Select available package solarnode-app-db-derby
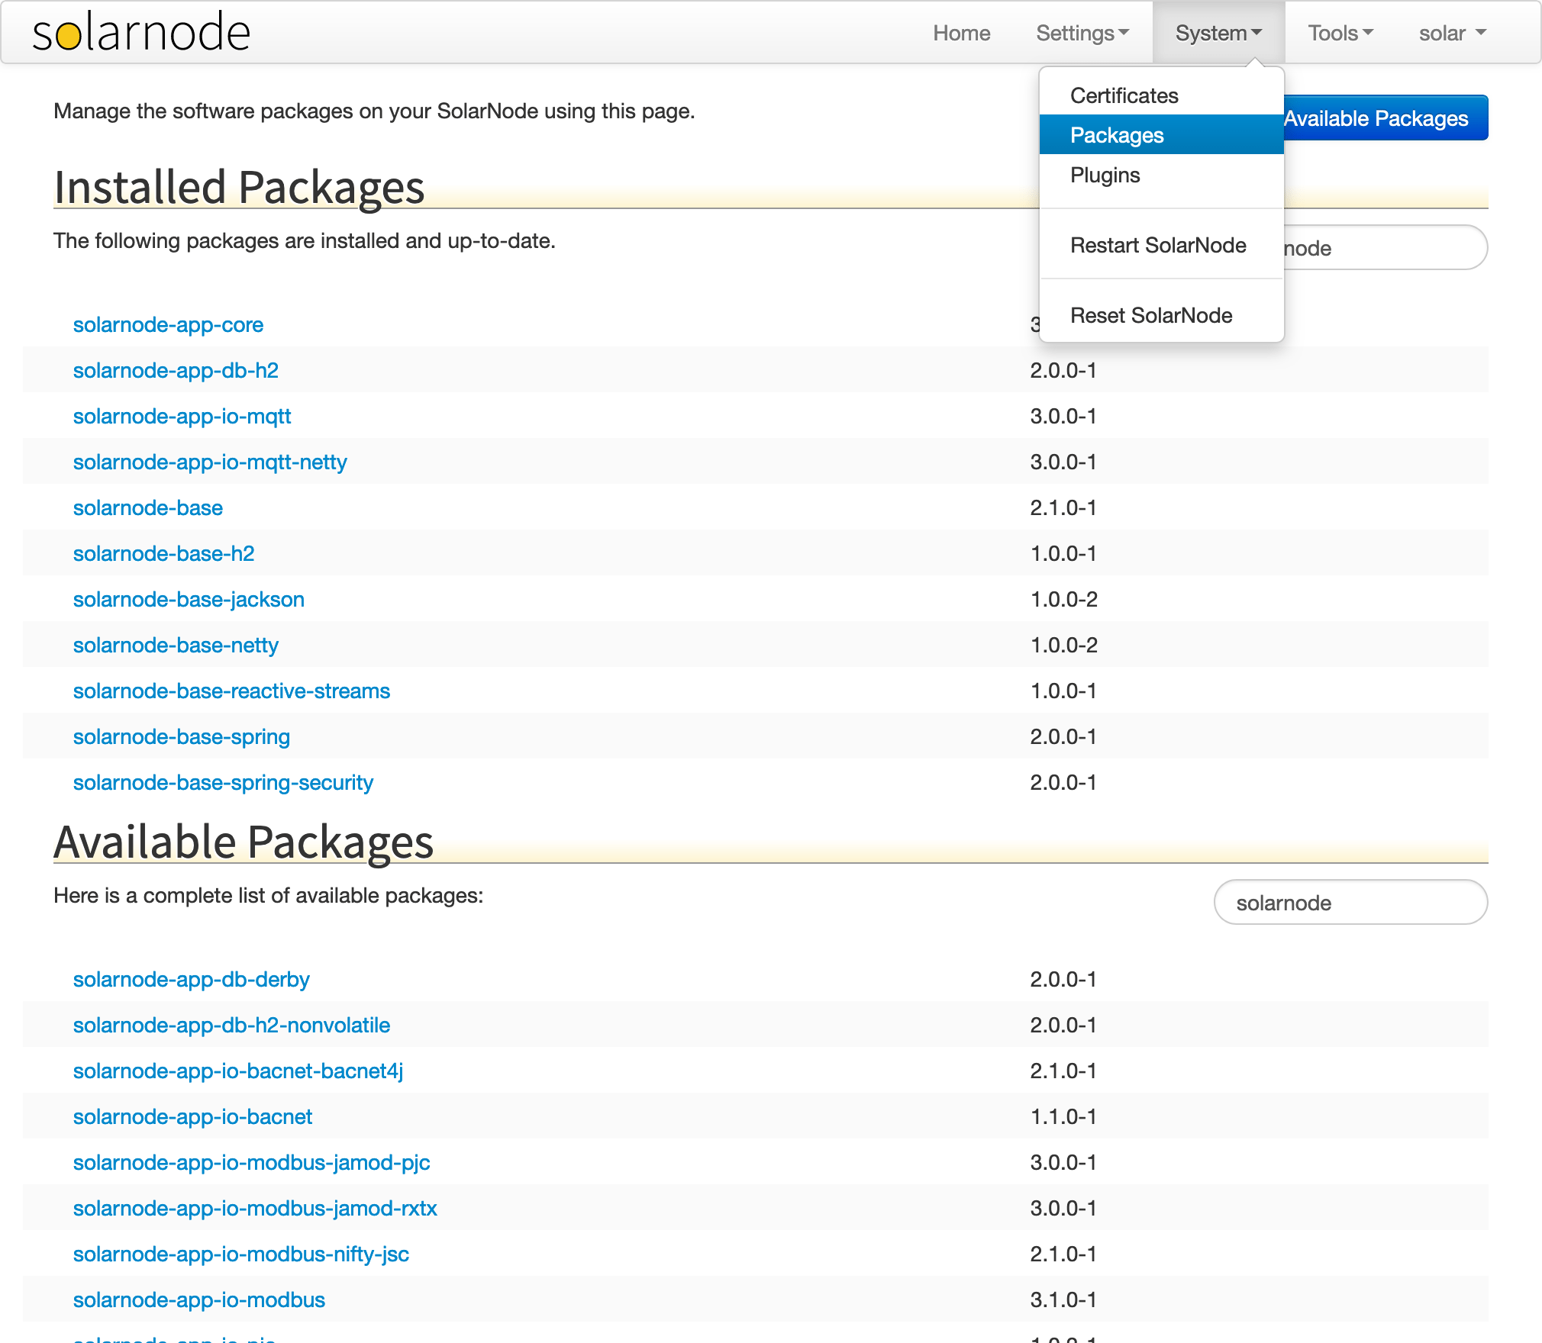Image resolution: width=1542 pixels, height=1343 pixels. [x=191, y=980]
